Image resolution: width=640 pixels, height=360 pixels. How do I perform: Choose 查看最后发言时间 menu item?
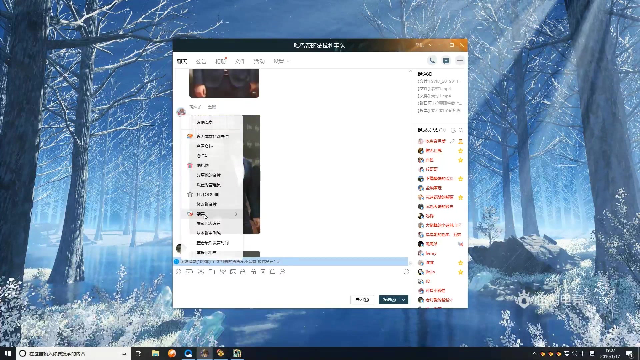pos(212,243)
